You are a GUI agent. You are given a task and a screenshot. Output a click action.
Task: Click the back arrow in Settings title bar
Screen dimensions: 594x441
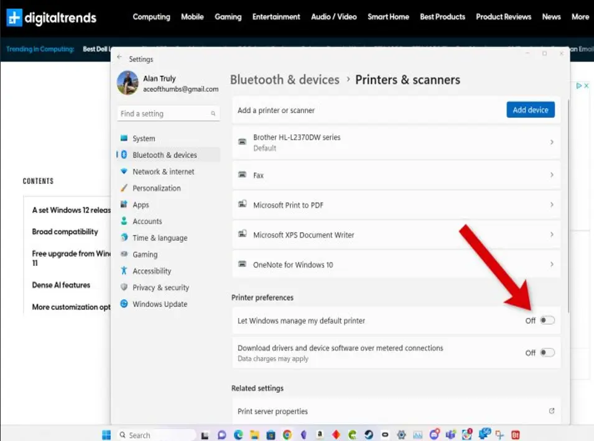[x=119, y=57]
